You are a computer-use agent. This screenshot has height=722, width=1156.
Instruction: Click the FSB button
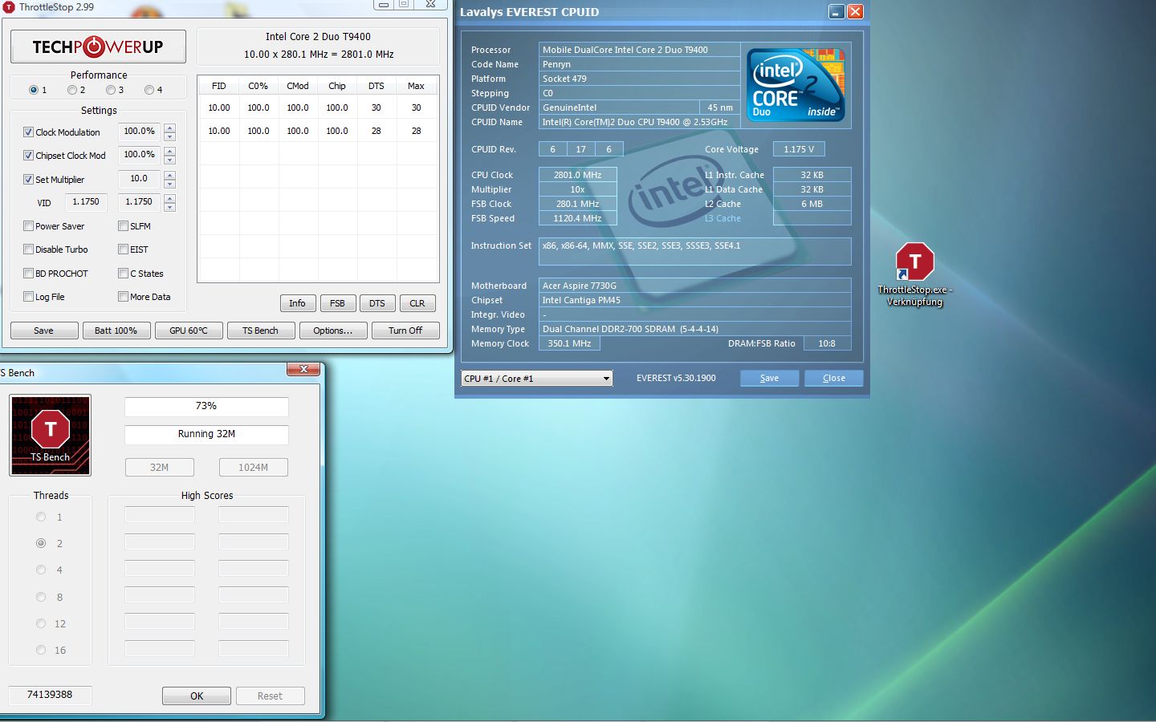click(x=337, y=303)
